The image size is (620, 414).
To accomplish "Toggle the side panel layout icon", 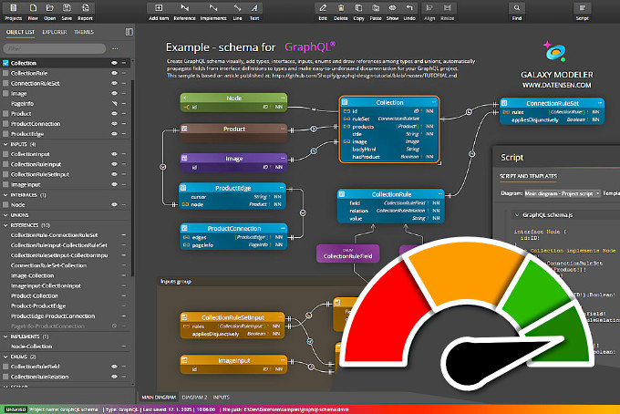I will 129,32.
